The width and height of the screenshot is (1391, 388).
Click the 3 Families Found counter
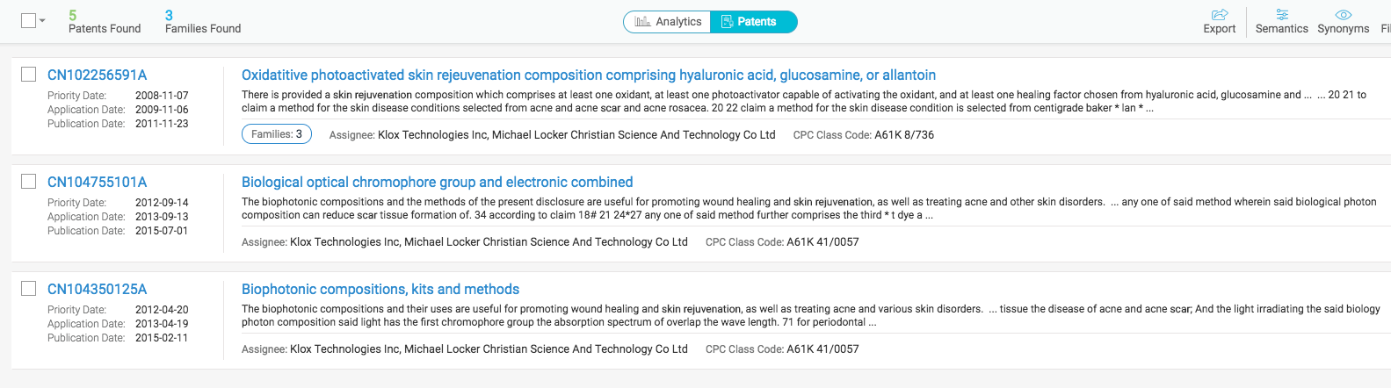click(202, 22)
